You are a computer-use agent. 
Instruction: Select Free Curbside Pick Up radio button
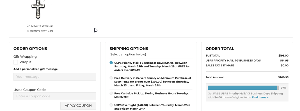(111, 93)
